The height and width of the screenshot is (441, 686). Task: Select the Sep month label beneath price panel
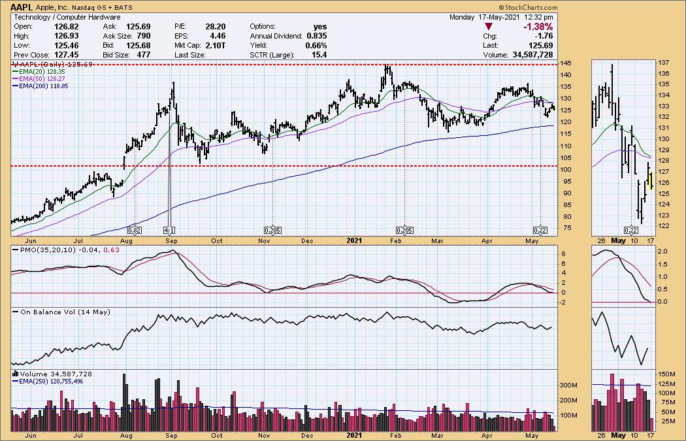[x=171, y=240]
